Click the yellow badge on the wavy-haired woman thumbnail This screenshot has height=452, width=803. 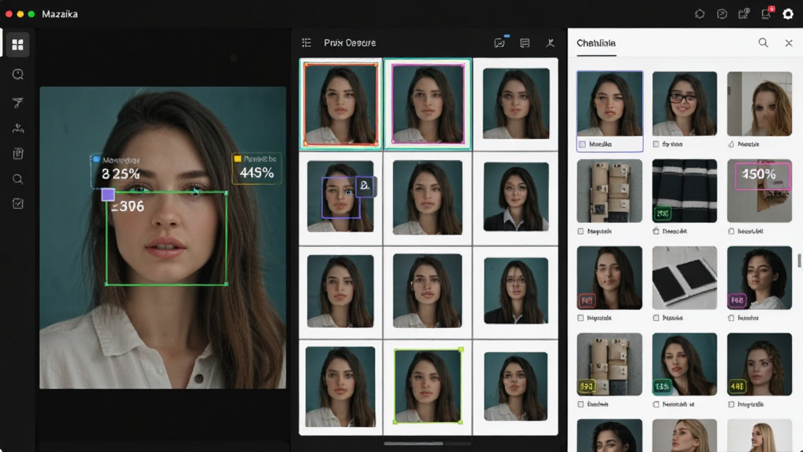tap(737, 386)
